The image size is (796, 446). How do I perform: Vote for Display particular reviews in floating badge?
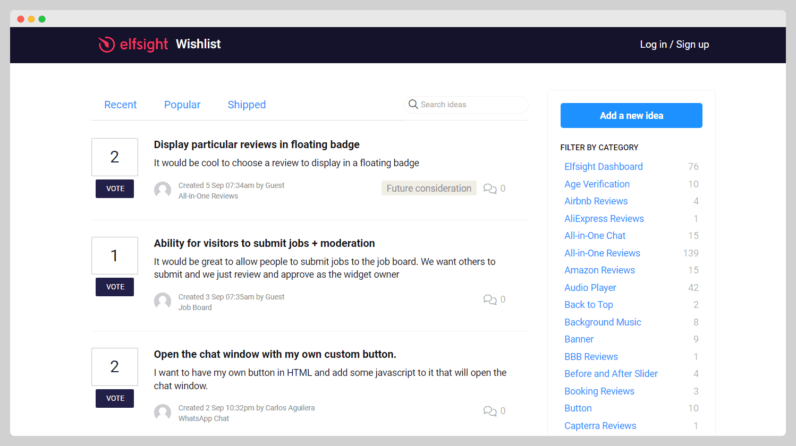[x=115, y=188]
